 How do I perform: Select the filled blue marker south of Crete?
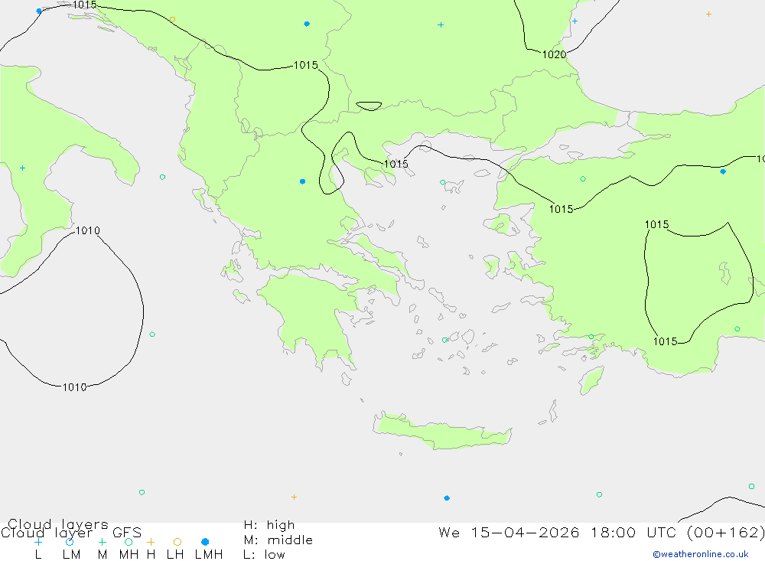pos(447,498)
